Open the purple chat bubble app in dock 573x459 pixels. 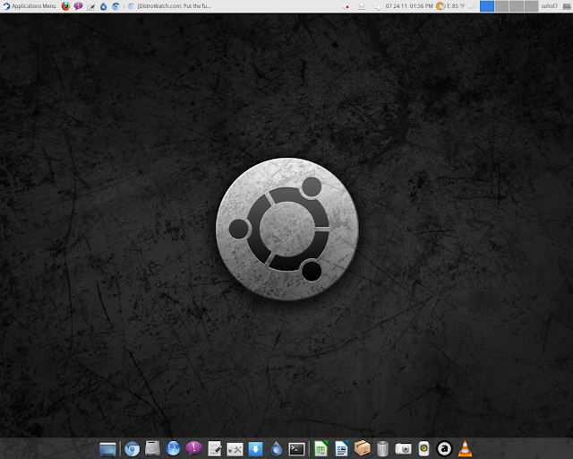point(193,448)
